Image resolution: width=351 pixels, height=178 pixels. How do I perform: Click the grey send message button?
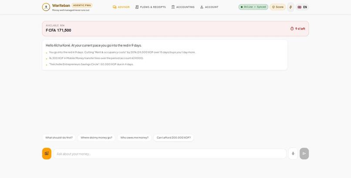(304, 153)
